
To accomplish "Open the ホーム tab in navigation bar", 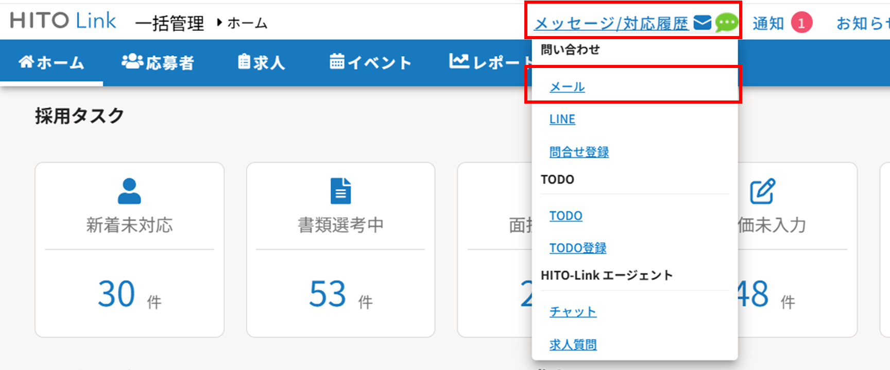I will coord(52,63).
